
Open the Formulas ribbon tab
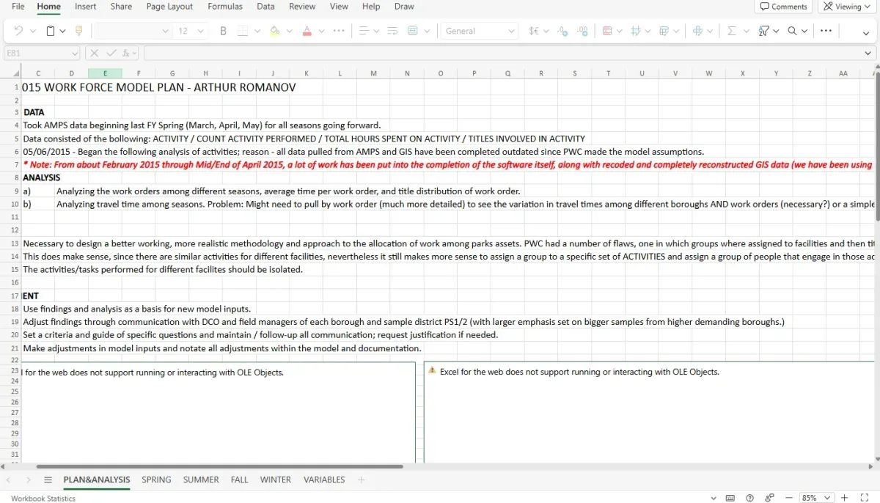(225, 7)
